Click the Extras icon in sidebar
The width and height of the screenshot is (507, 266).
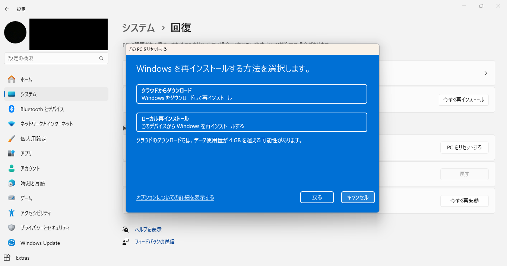[7, 258]
